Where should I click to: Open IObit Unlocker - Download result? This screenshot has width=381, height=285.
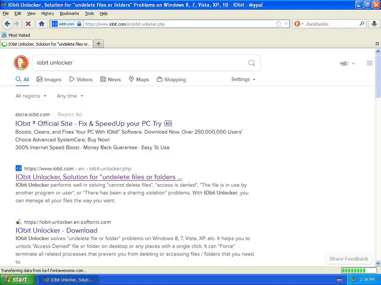(57, 230)
